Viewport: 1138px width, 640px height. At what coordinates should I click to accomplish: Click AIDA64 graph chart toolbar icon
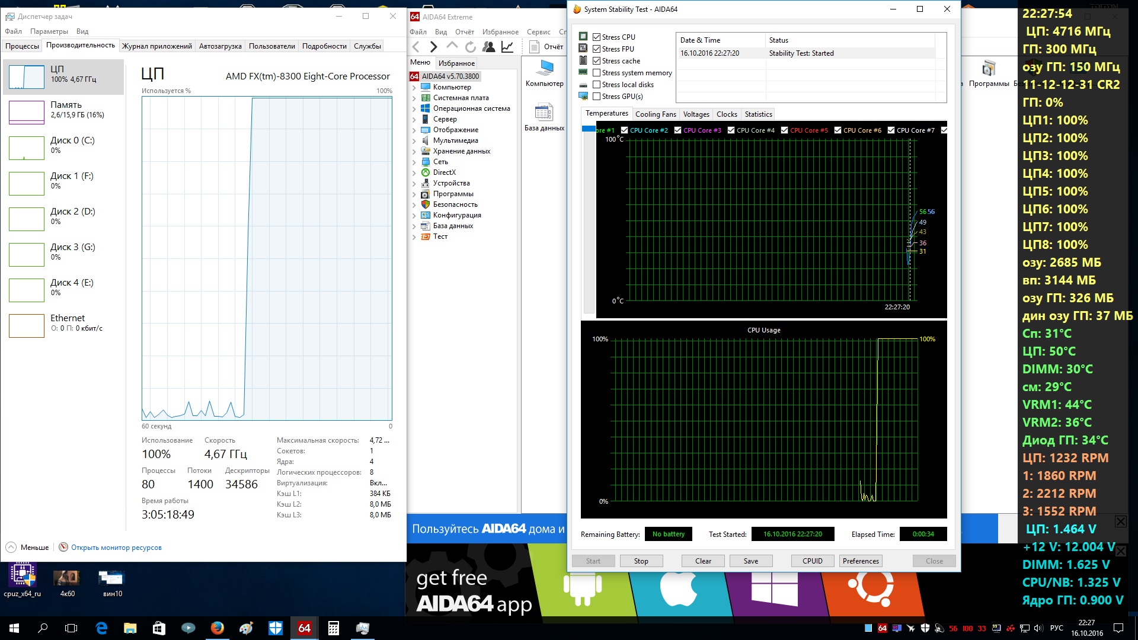[x=507, y=47]
